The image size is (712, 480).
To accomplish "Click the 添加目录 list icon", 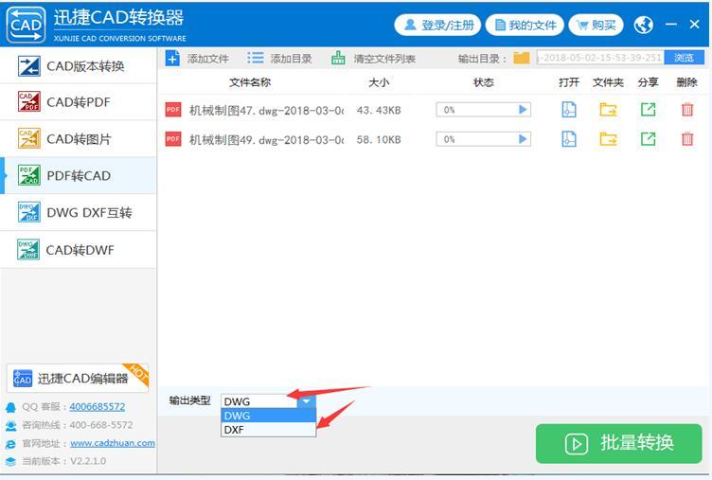I will [256, 58].
